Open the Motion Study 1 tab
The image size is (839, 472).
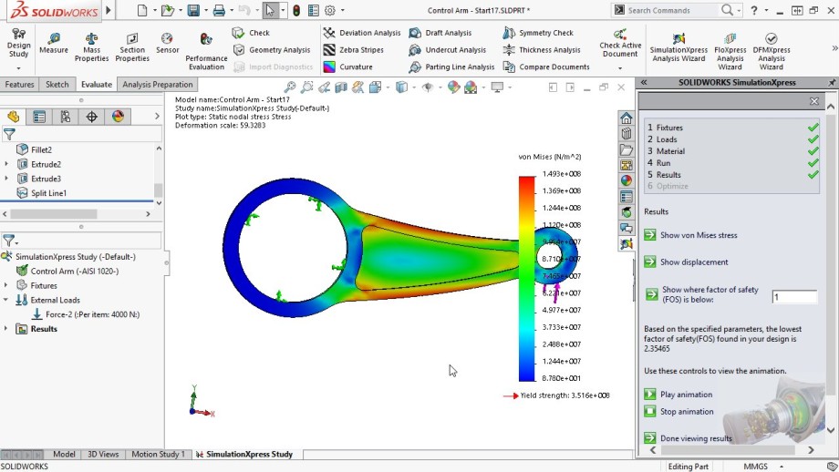[158, 454]
